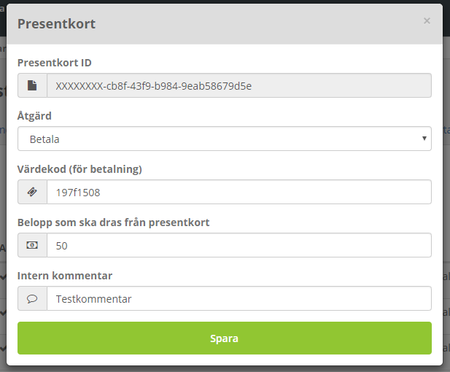This screenshot has width=450, height=372.
Task: Click the amount field containing 50
Action: click(x=239, y=245)
